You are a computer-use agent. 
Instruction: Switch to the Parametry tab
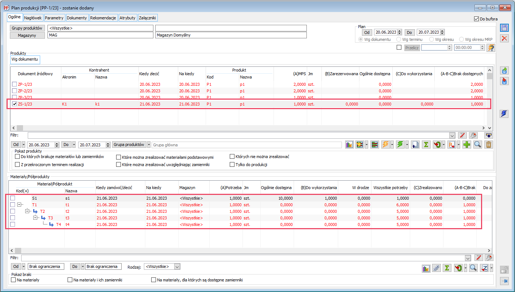pos(54,18)
